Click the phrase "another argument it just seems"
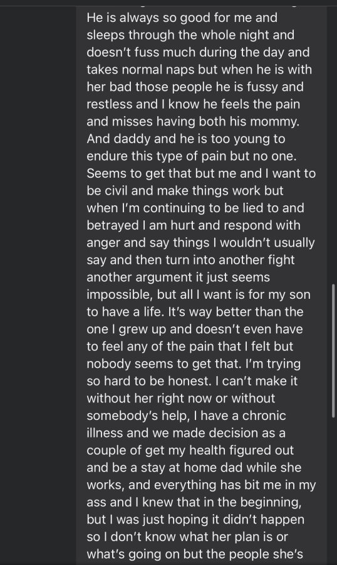Screen dimensions: 337x565 pyautogui.click(x=179, y=277)
